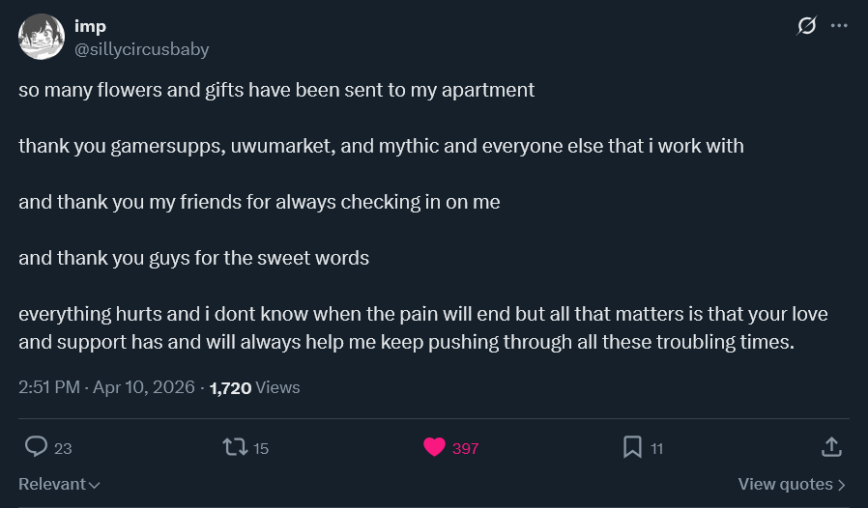Click the 23 replies count

pos(64,448)
